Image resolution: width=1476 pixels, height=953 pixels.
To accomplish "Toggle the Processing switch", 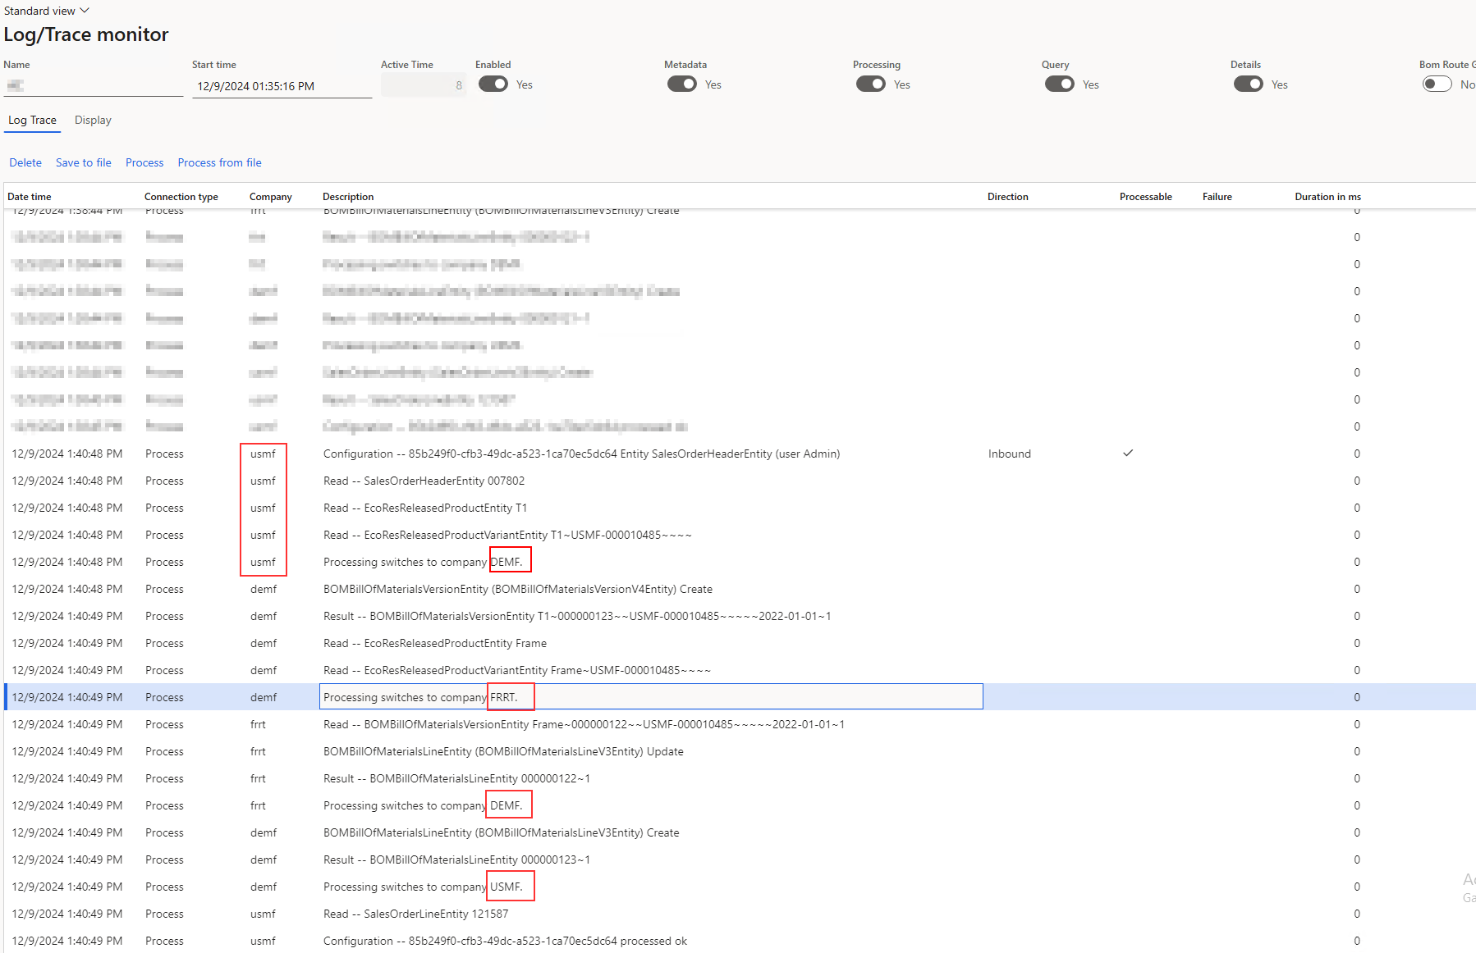I will (x=871, y=84).
